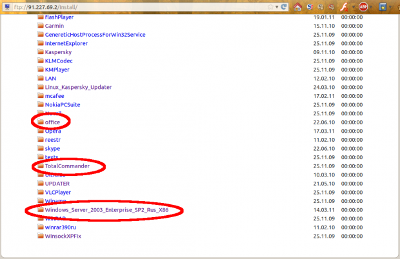Open the KMPlayer folder link
Image resolution: width=400 pixels, height=259 pixels.
57,70
